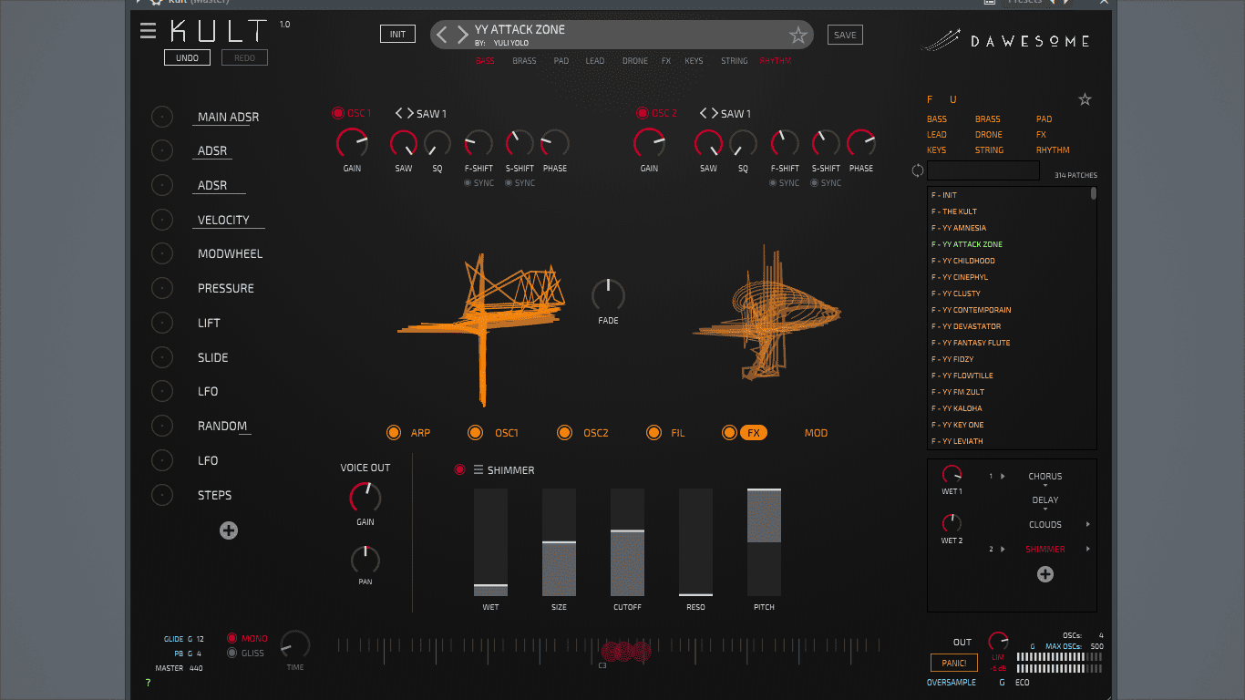Open the DELAY effect in chain

(x=1045, y=500)
